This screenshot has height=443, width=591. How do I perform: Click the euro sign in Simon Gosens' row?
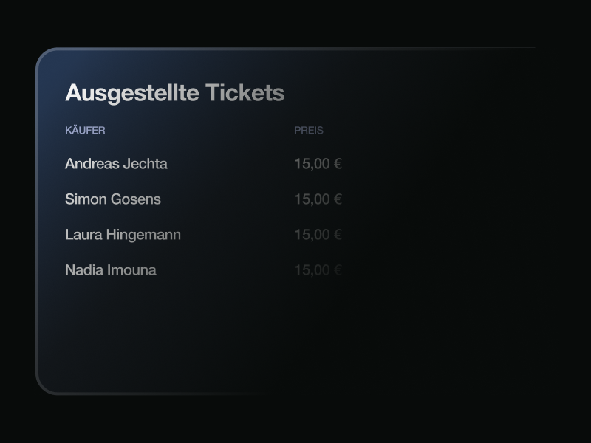338,199
